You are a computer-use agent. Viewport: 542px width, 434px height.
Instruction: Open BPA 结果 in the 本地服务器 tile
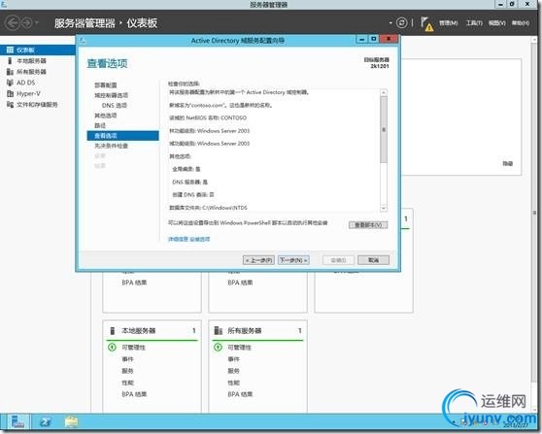(x=134, y=394)
